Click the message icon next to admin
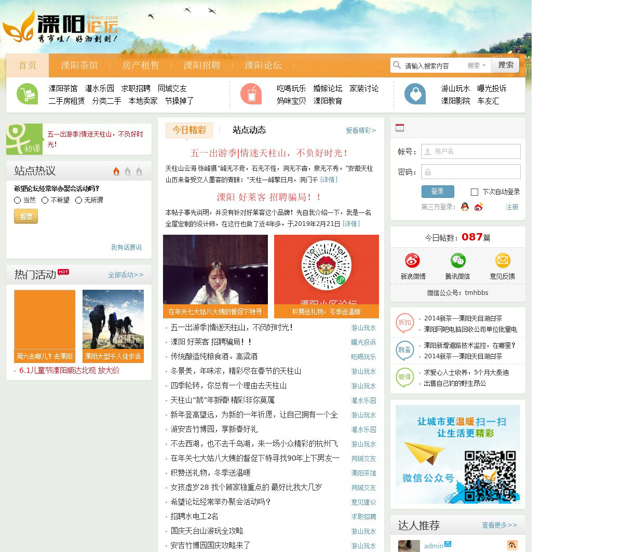Viewport: 623px width, 552px height. pos(448,544)
